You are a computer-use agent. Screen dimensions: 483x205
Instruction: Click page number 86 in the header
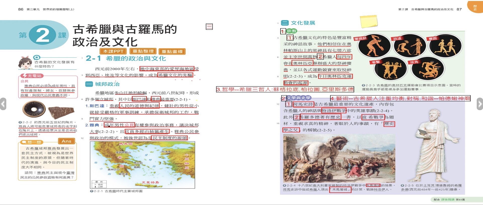point(21,9)
